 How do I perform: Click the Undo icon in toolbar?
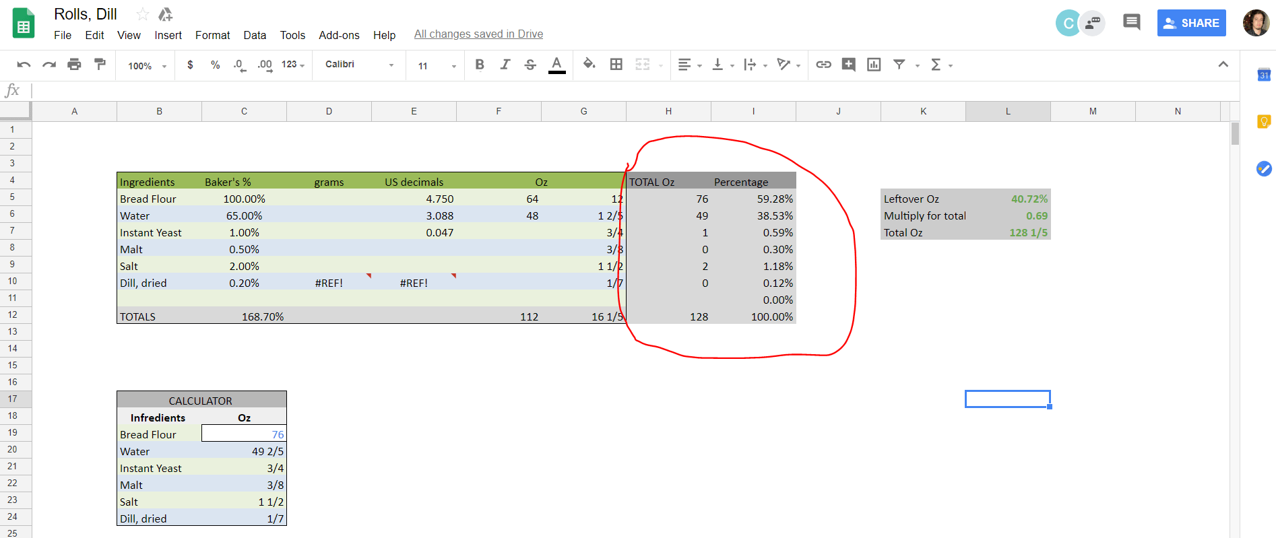coord(24,65)
